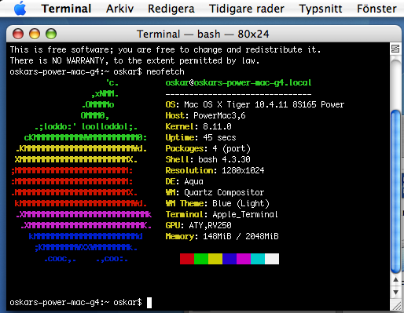The image size is (404, 313).
Task: Open the Typsnitt menu
Action: coord(321,9)
